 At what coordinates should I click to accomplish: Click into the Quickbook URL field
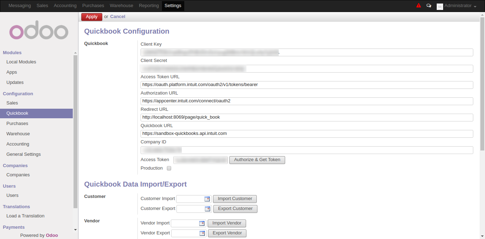click(x=307, y=134)
